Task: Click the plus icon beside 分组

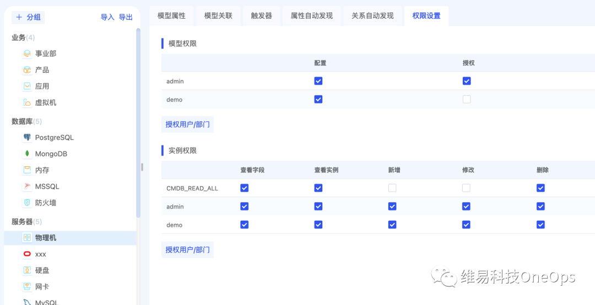Action: pyautogui.click(x=19, y=18)
